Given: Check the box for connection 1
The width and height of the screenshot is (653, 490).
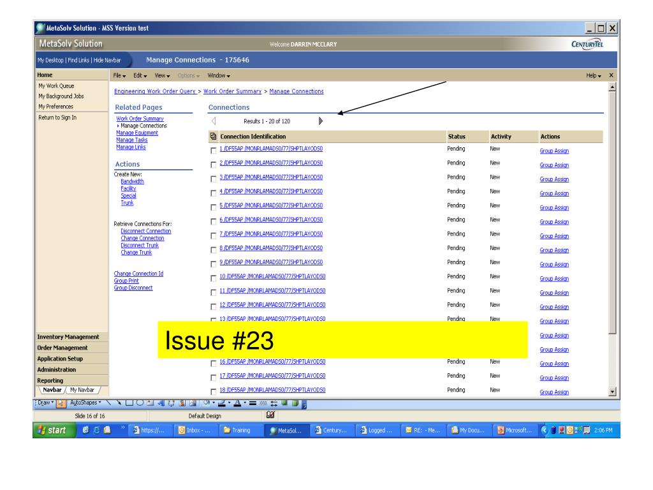Looking at the screenshot, I should tap(213, 151).
